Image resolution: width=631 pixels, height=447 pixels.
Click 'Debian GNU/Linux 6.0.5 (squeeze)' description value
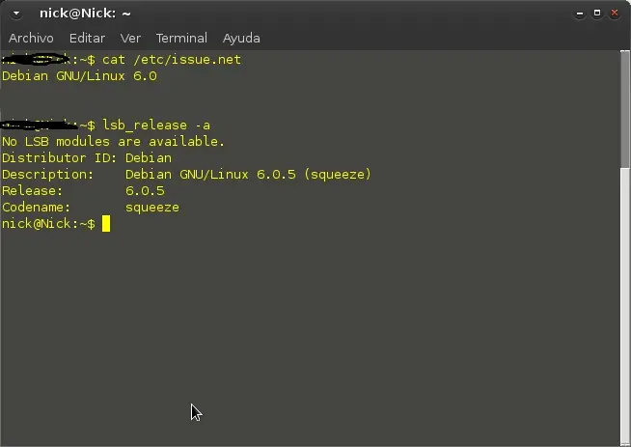tap(248, 175)
